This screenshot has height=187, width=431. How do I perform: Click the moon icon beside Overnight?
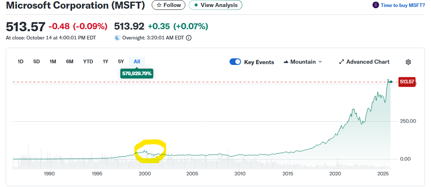117,38
